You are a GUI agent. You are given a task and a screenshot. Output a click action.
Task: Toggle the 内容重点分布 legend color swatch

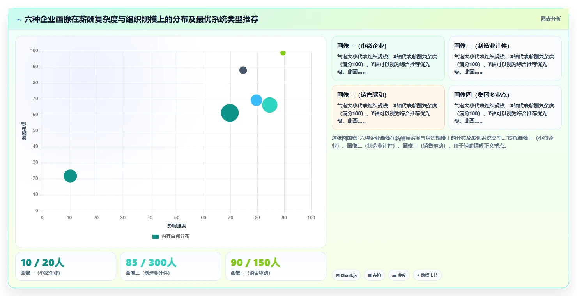[x=156, y=236]
